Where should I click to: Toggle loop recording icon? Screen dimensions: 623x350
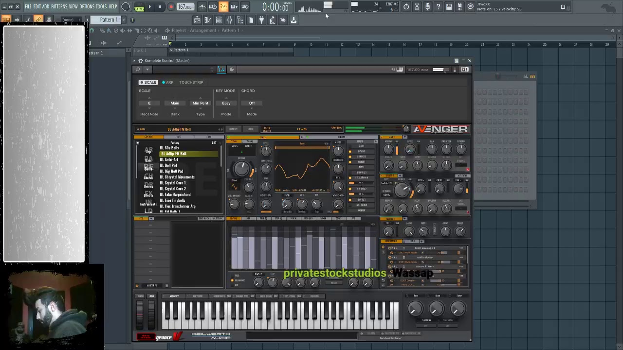244,7
